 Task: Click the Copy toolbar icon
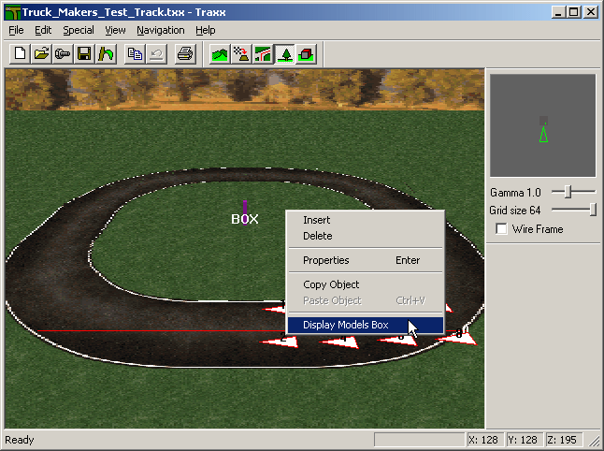pos(135,54)
